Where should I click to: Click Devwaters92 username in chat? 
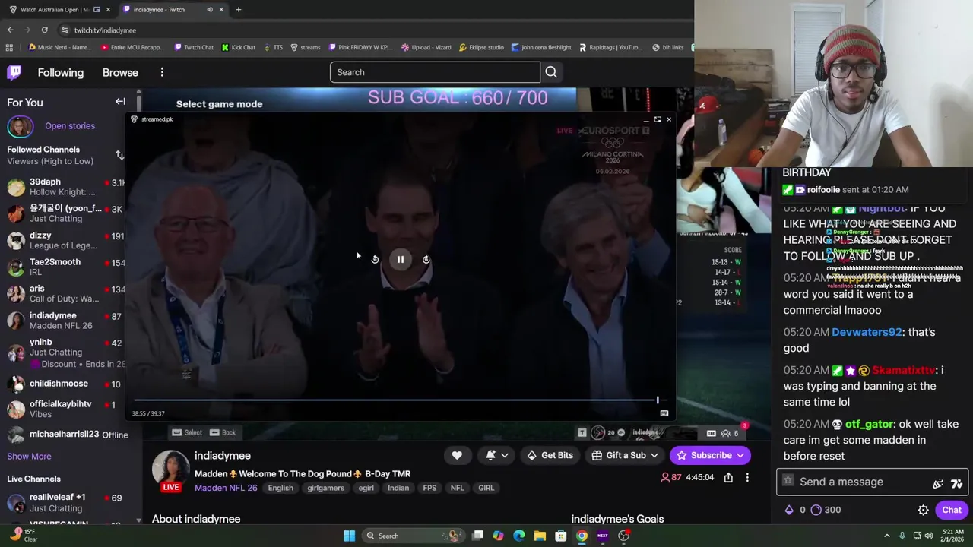867,332
